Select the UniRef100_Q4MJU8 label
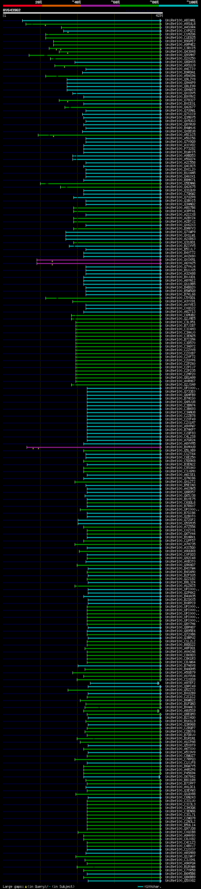The height and width of the screenshot is (889, 201). [x=180, y=402]
